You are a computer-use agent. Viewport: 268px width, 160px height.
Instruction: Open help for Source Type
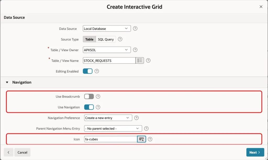[x=120, y=39]
